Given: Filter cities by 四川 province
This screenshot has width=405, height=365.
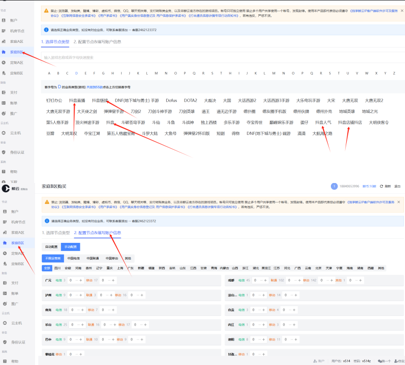Looking at the screenshot, I should coord(58,268).
